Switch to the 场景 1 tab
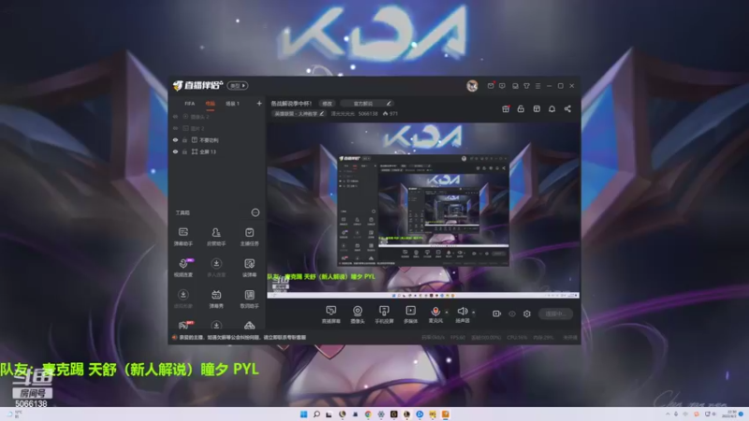The image size is (749, 421). 232,104
